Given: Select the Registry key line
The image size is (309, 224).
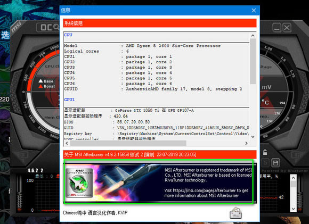Looking at the screenshot, I should (157, 134).
